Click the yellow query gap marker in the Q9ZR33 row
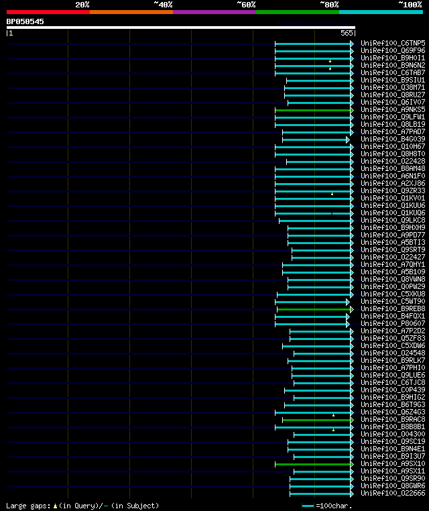The width and height of the screenshot is (429, 511). coord(332,194)
